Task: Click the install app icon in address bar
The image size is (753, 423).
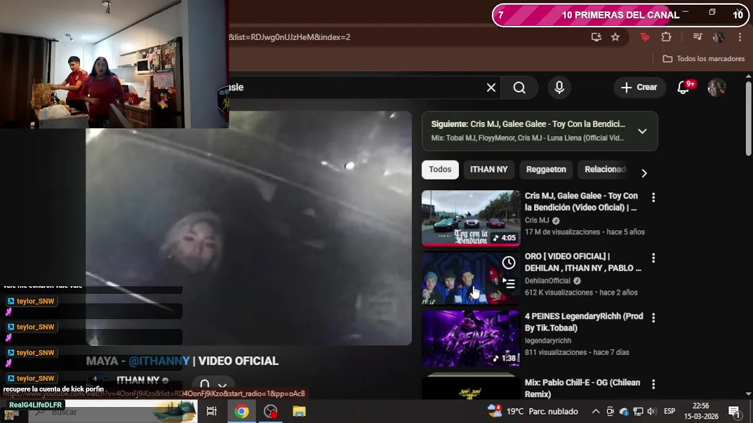Action: coord(597,37)
